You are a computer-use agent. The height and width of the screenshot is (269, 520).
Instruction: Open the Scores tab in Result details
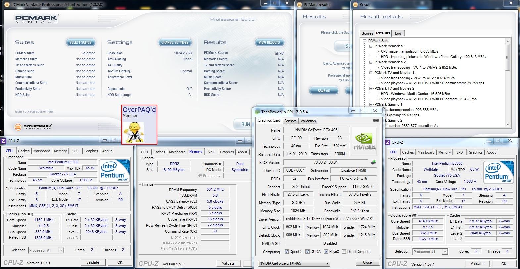coord(367,33)
